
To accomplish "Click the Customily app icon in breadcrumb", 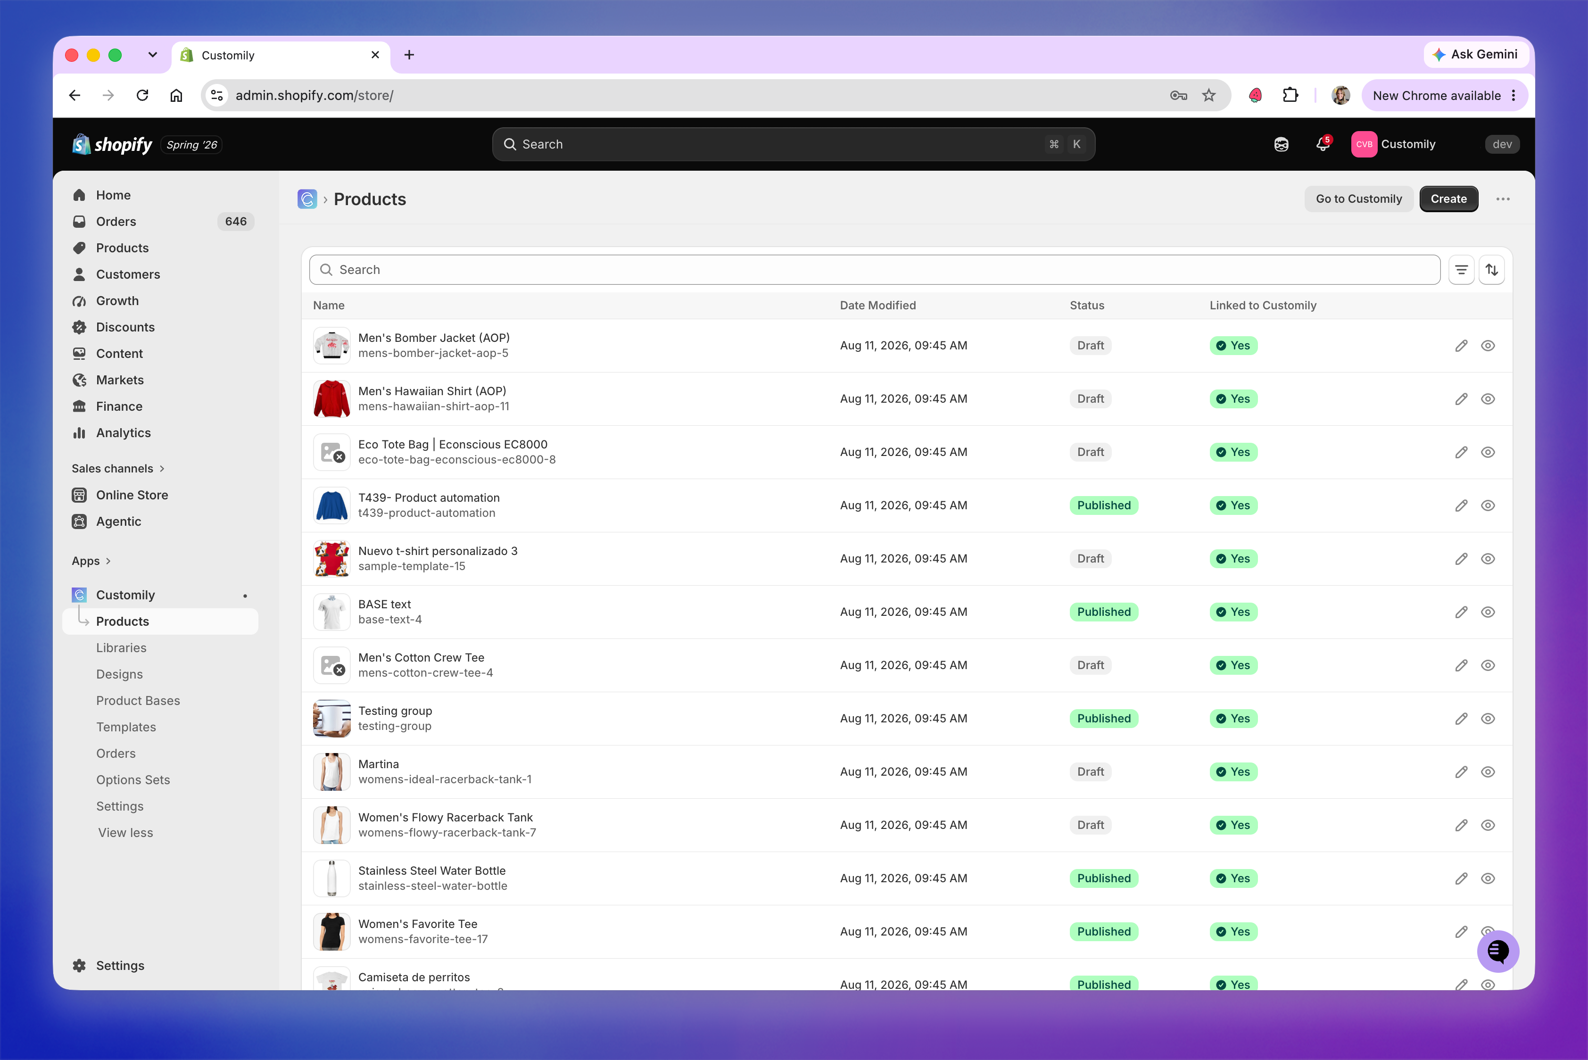I will click(307, 199).
